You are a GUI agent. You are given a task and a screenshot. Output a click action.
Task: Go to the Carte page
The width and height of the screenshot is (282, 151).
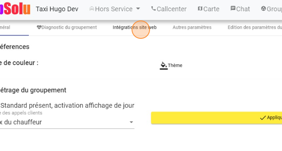point(208,9)
